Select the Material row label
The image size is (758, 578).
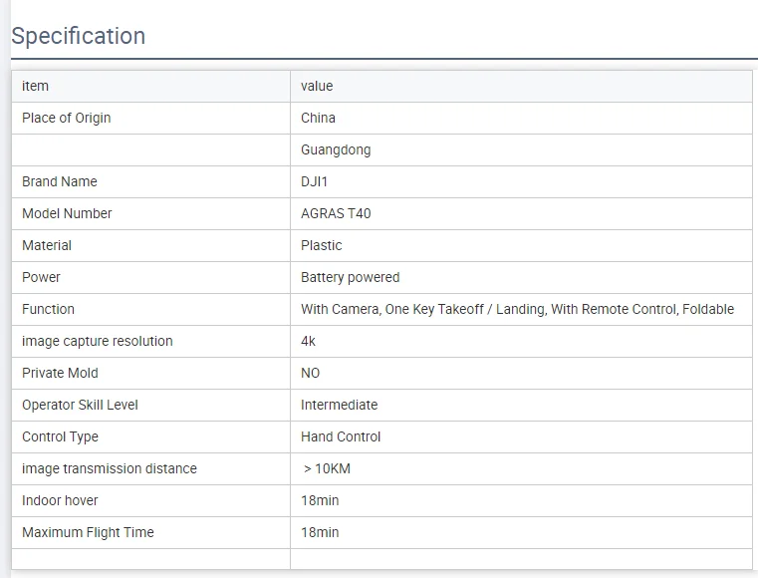click(47, 245)
